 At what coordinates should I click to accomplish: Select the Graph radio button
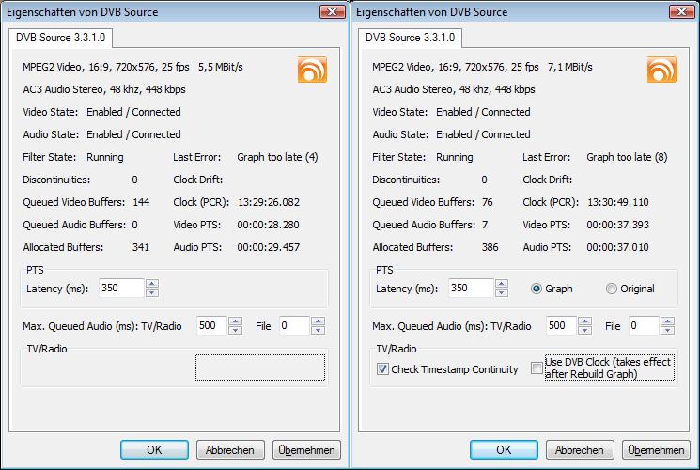pos(537,289)
